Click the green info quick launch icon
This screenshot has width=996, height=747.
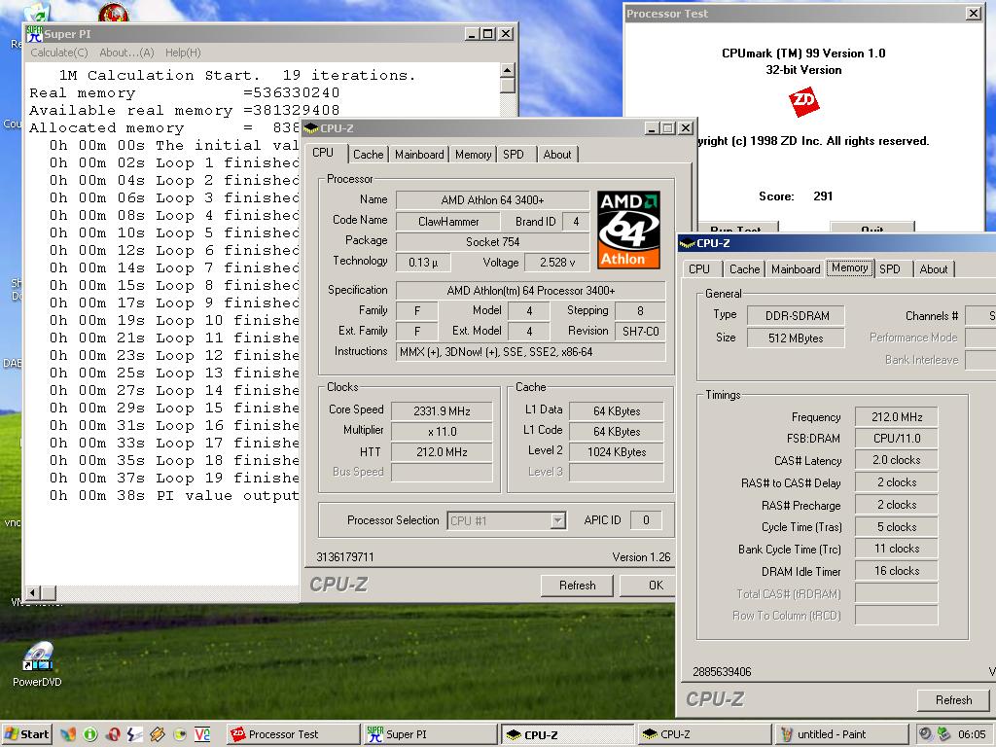90,734
